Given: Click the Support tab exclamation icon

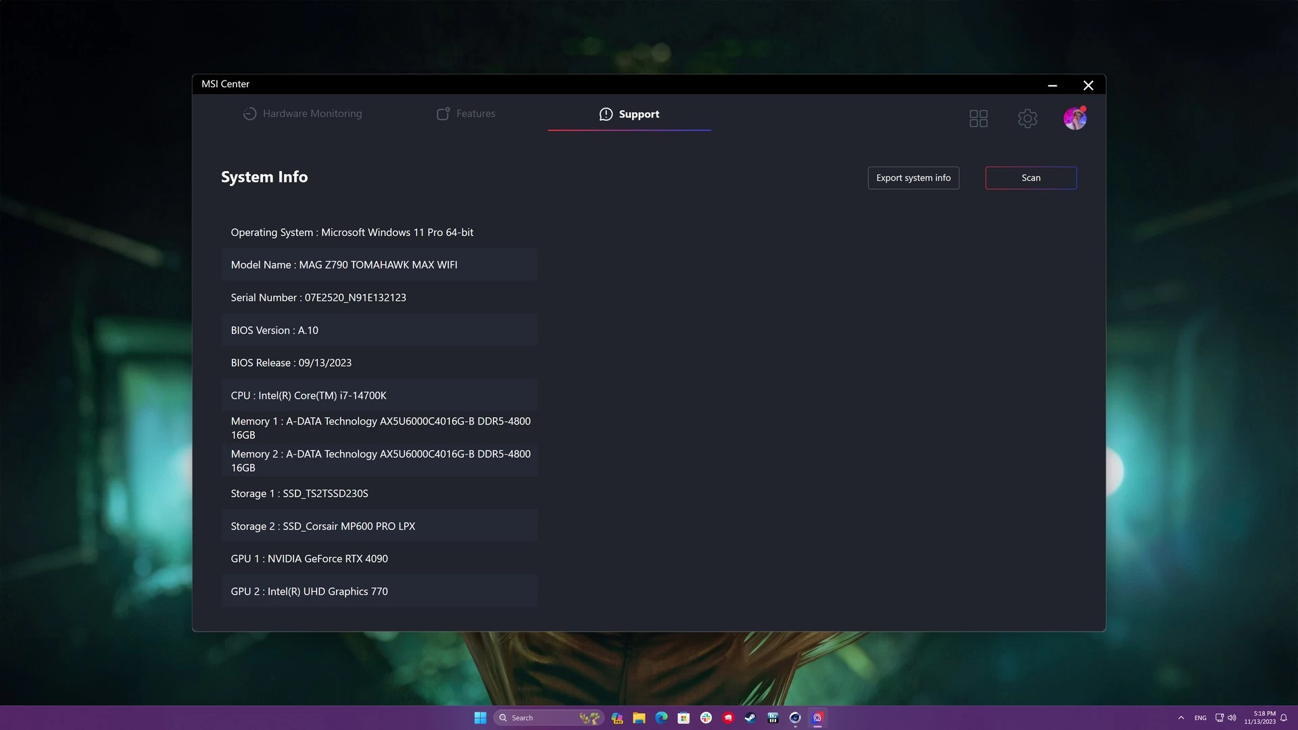Looking at the screenshot, I should click(606, 114).
